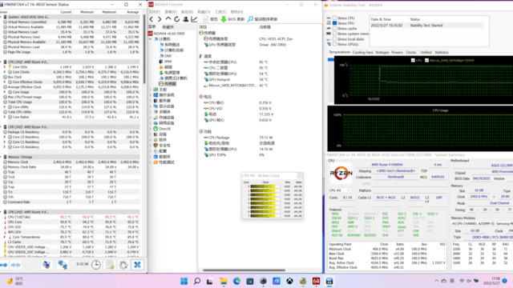Launch Microsoft Edge from taskbar
The height and width of the screenshot is (288, 513).
coord(236,281)
